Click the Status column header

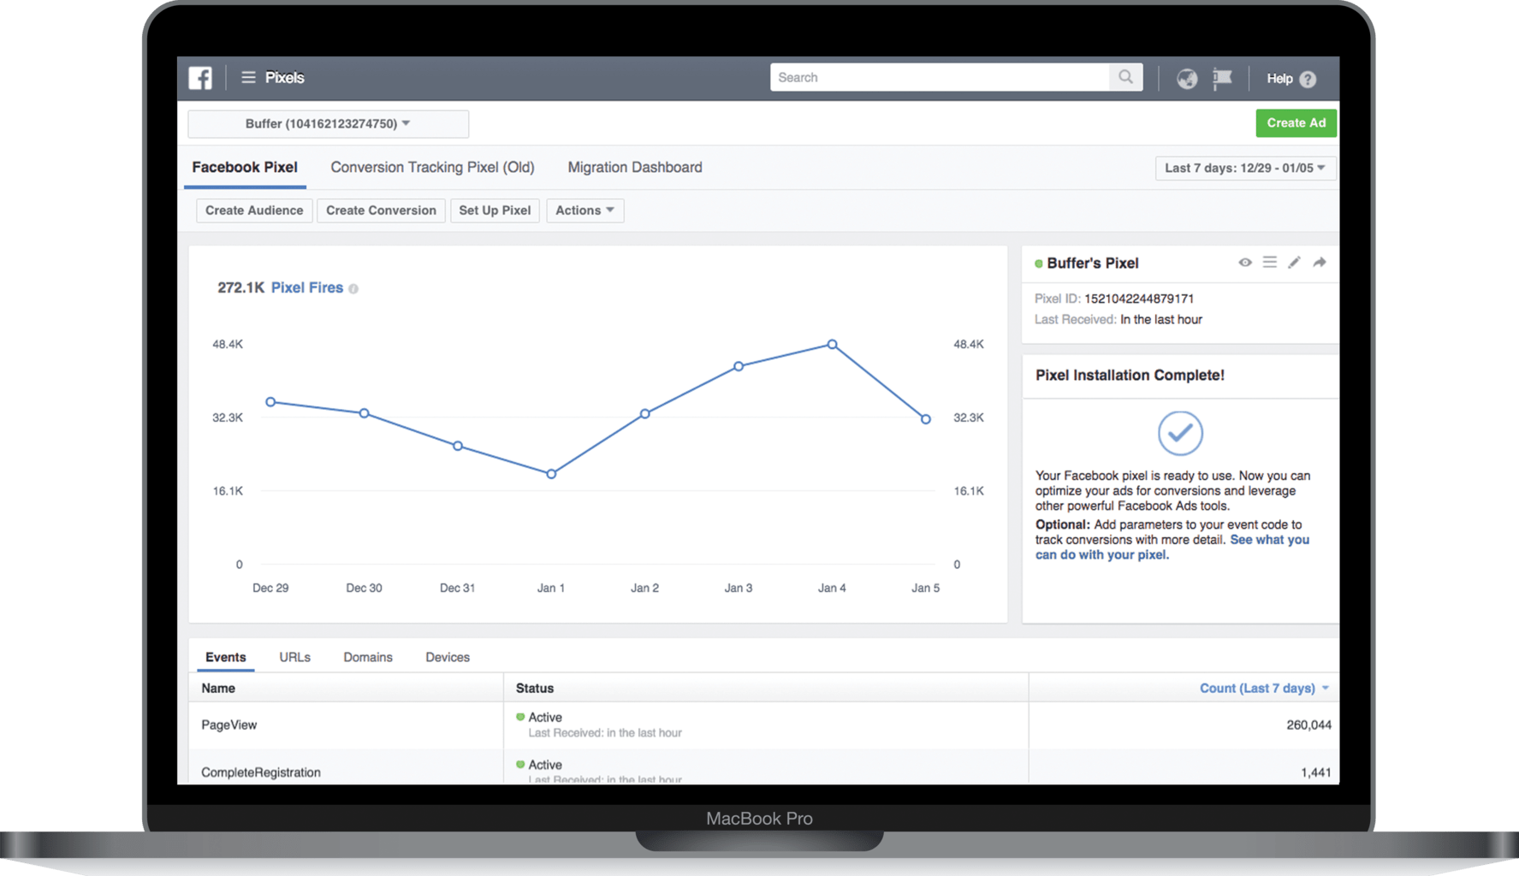coord(535,688)
